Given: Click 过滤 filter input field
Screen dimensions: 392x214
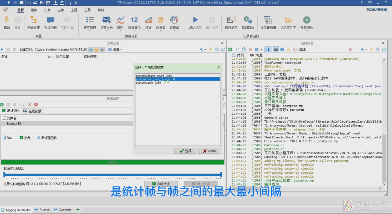Looking at the screenshot, I should click(x=327, y=49).
